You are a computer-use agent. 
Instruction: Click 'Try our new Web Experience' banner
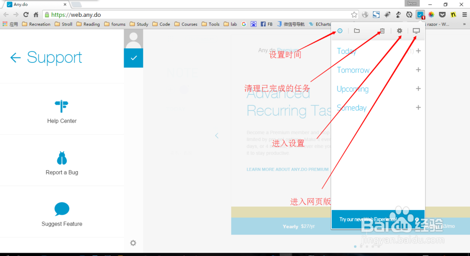(378, 219)
